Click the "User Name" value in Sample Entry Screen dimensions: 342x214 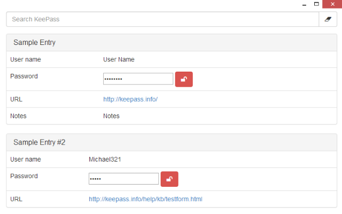(119, 59)
